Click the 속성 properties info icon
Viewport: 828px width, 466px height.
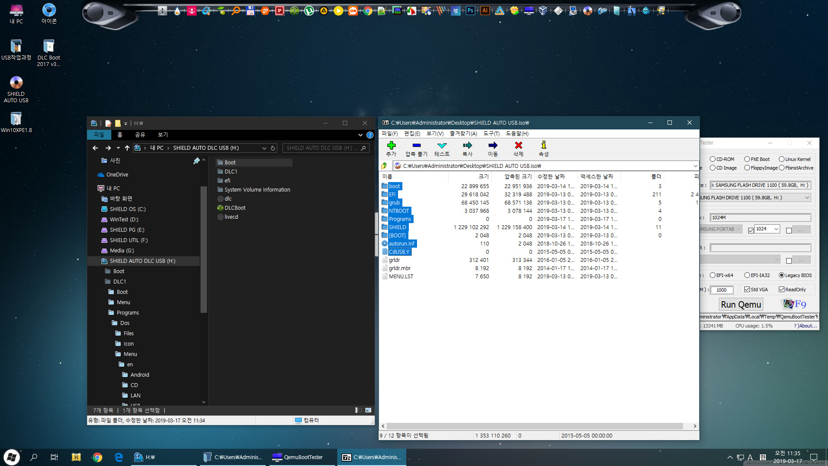click(544, 145)
